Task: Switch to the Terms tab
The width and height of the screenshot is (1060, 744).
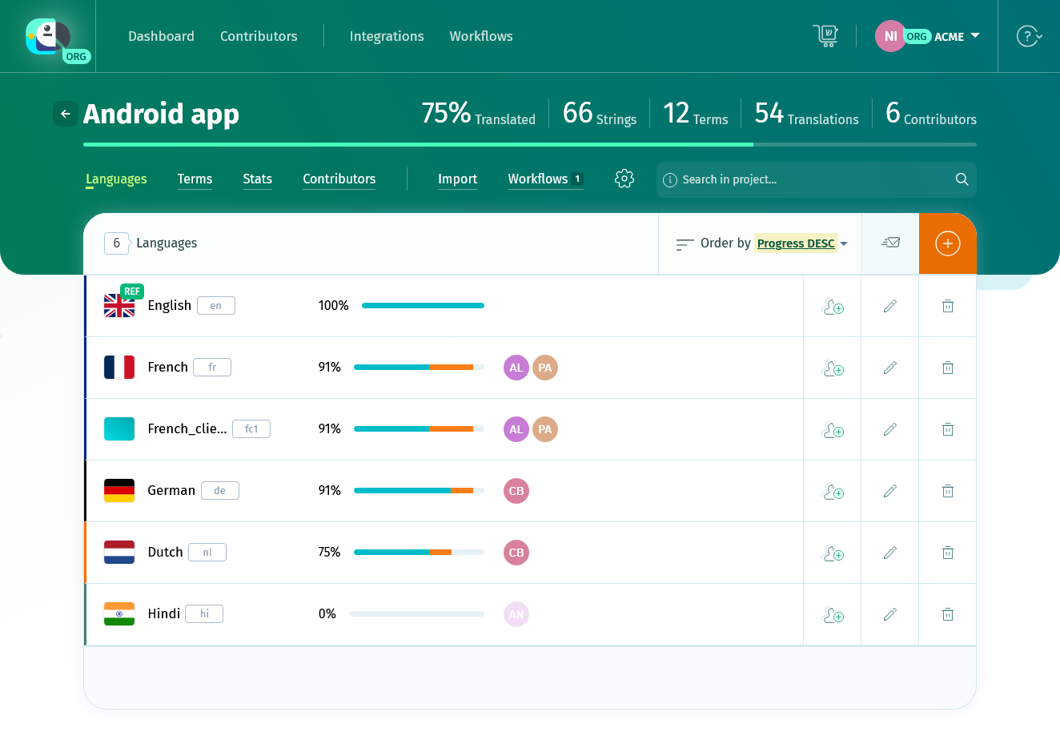Action: [195, 179]
